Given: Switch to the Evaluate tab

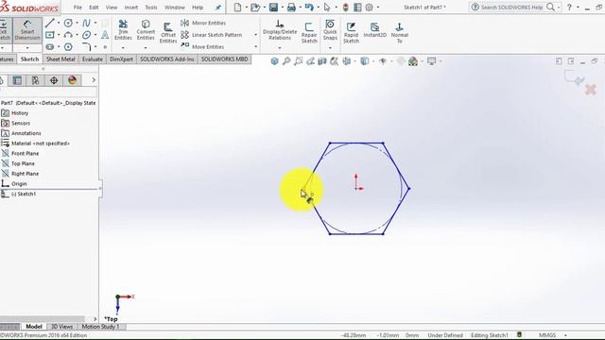Looking at the screenshot, I should 93,59.
